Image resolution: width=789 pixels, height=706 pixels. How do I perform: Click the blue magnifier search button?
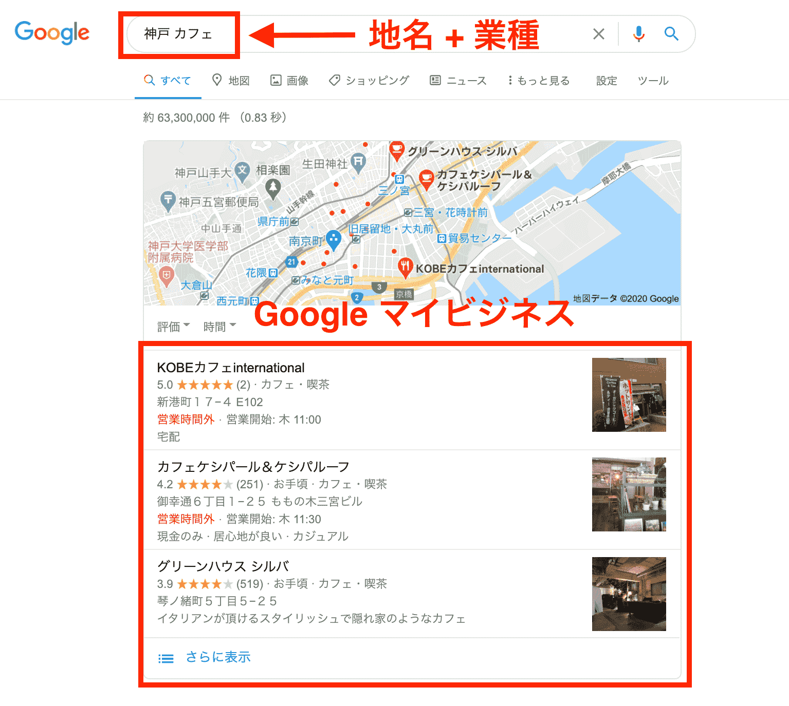click(671, 34)
